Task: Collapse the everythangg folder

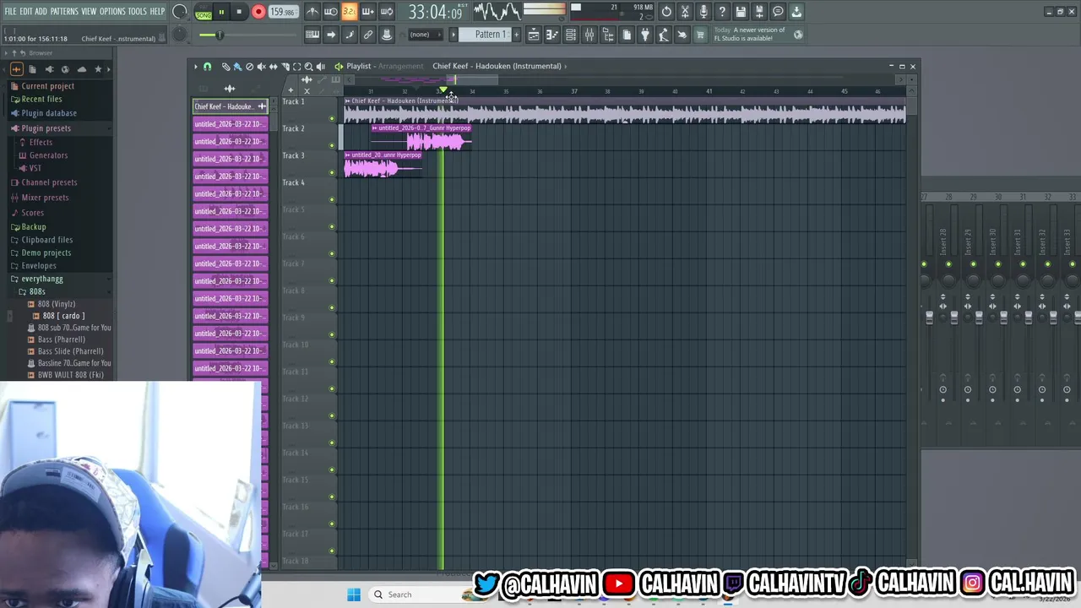Action: coord(42,279)
